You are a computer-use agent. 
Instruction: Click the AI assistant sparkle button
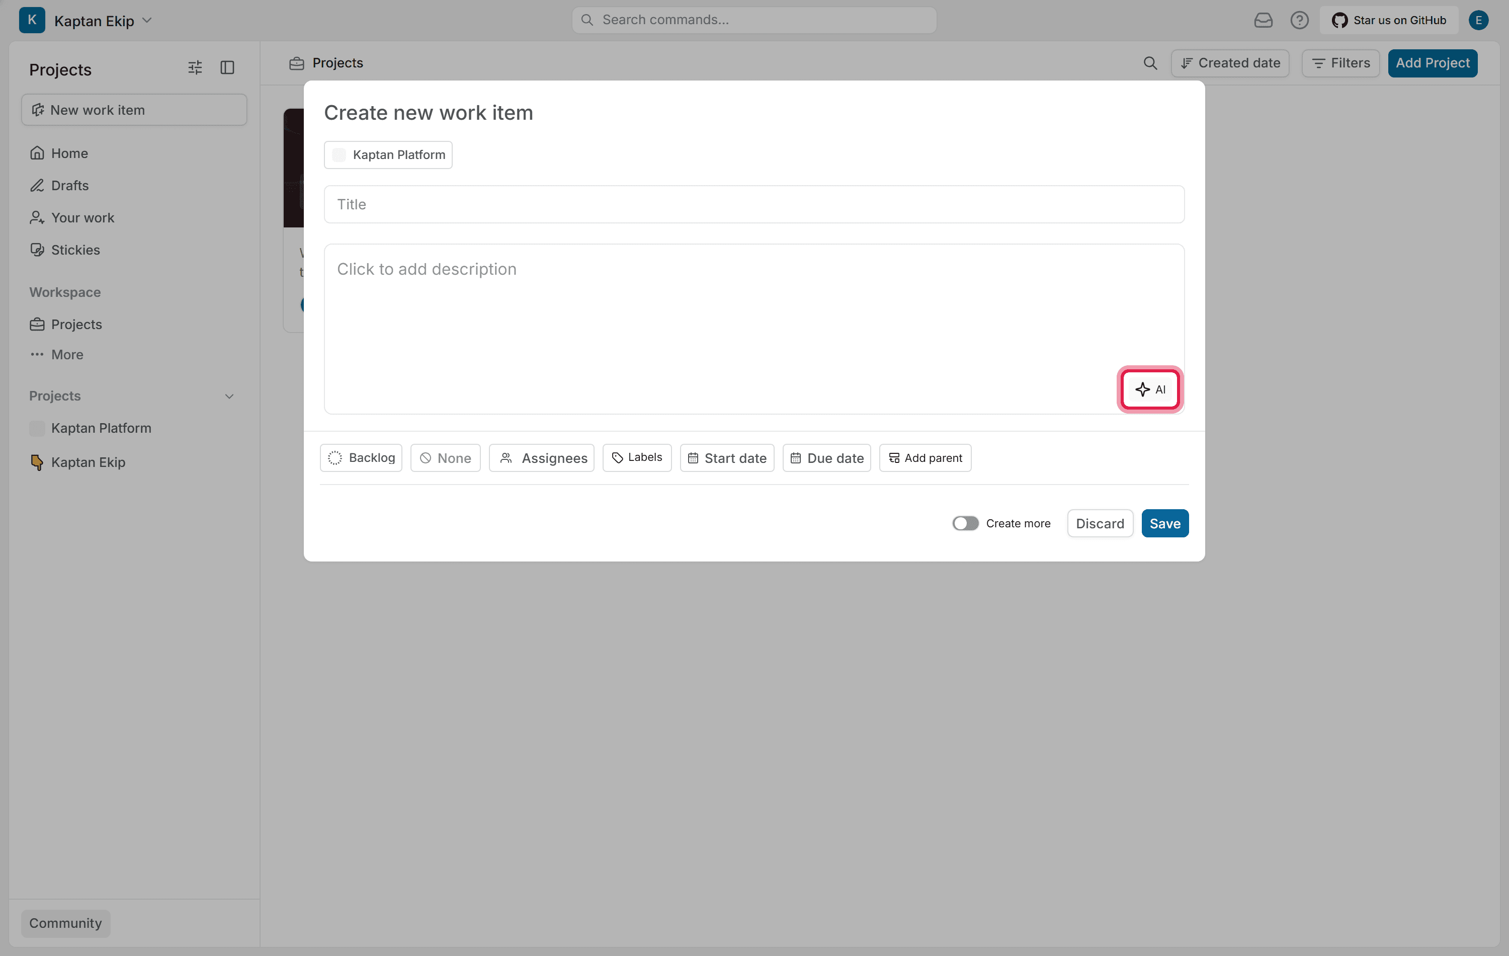[1150, 389]
